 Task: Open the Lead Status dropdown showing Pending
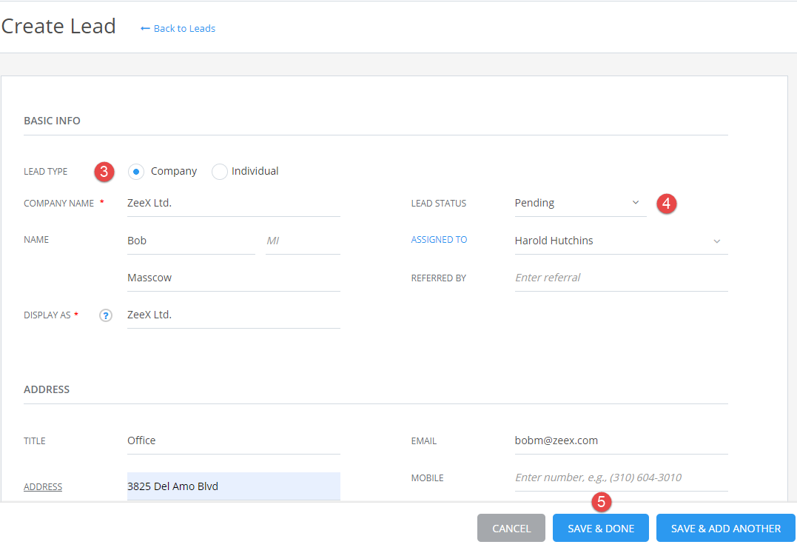pos(580,204)
